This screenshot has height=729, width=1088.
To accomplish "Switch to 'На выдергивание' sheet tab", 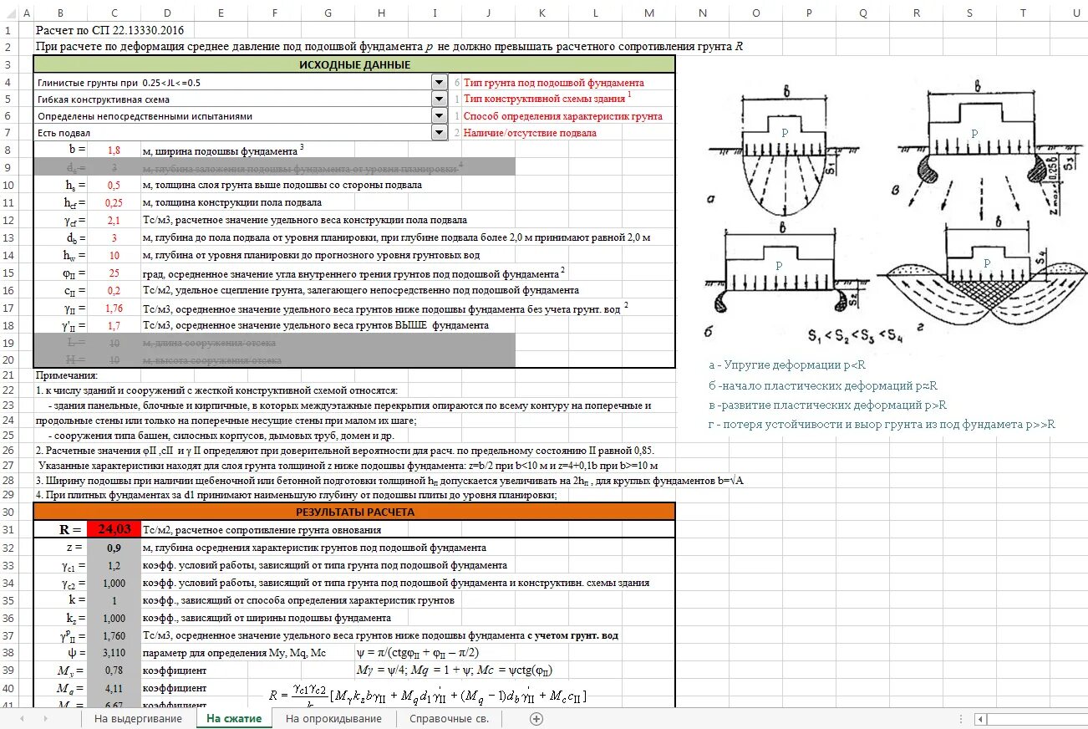I will 138,719.
